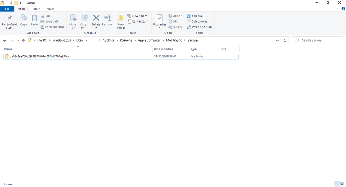Screen dimensions: 346x187
Task: Click the Search Backup field
Action: [317, 40]
